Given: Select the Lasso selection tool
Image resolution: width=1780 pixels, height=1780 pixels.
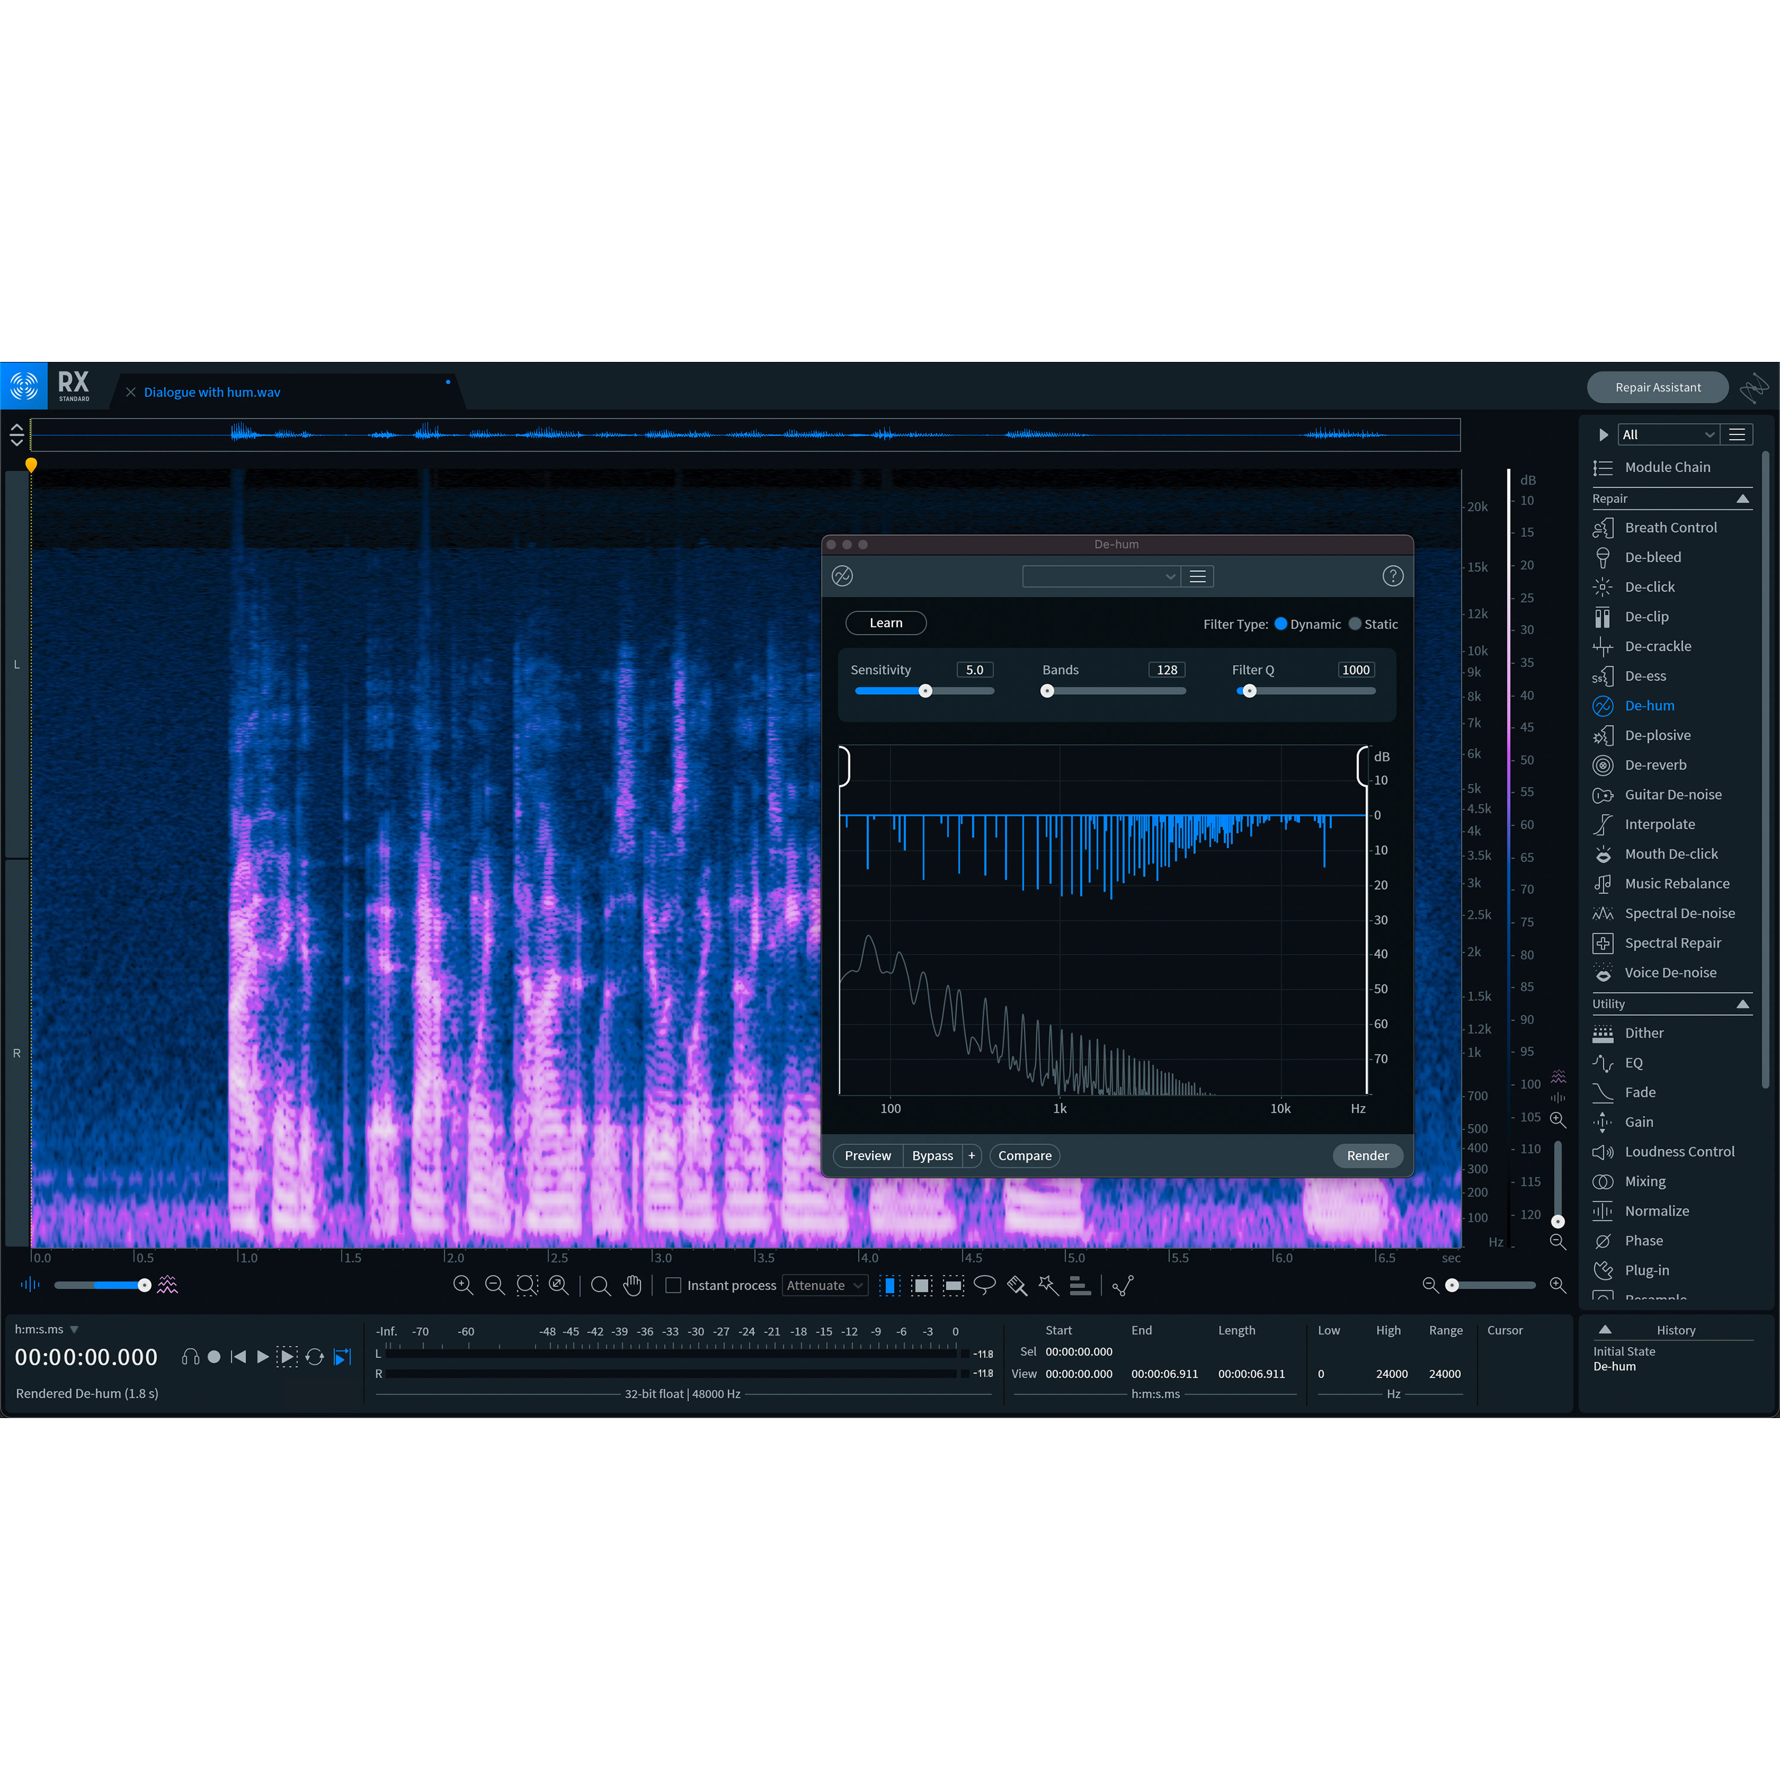Looking at the screenshot, I should [985, 1285].
